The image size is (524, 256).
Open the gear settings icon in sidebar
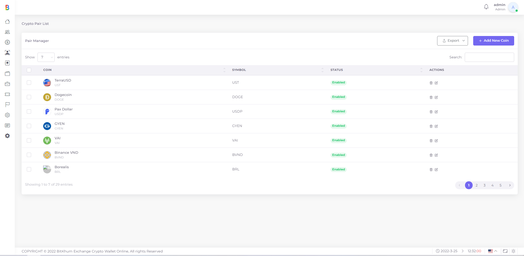pyautogui.click(x=7, y=115)
